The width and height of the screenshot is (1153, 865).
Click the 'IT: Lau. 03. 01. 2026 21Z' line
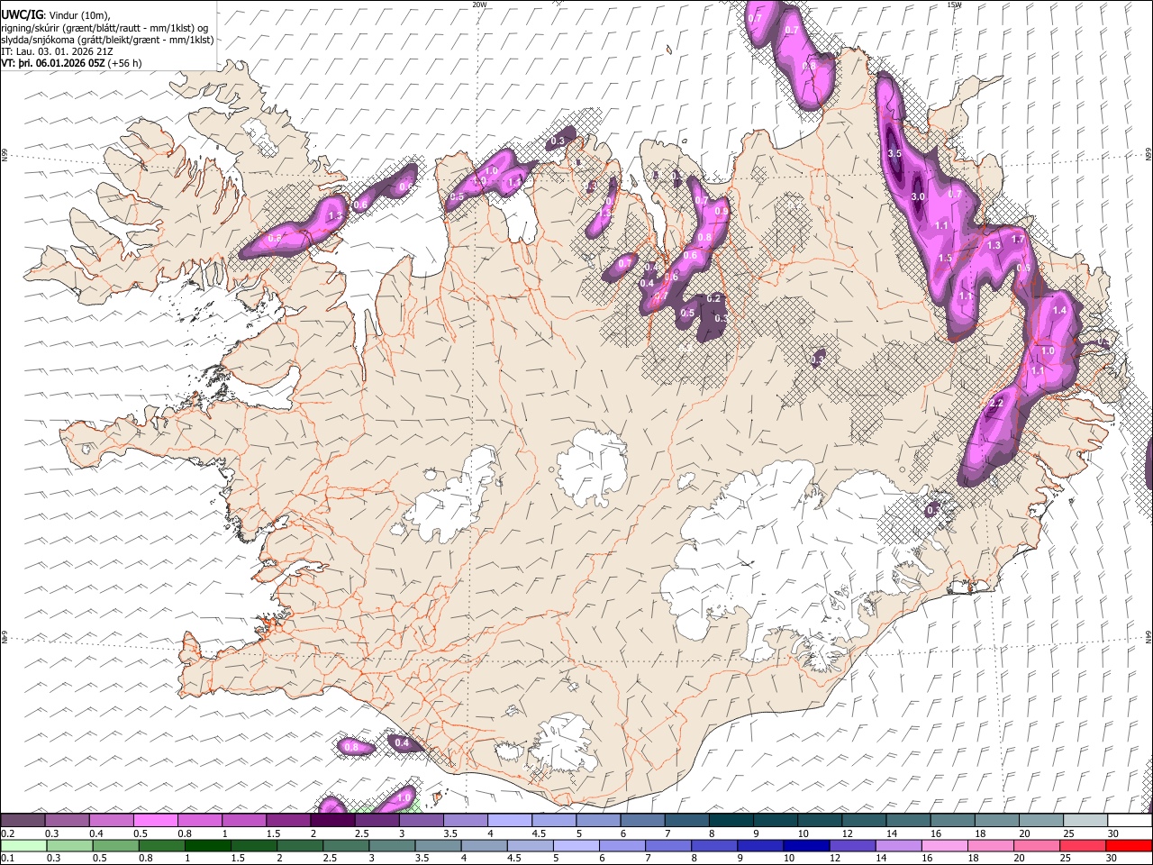pos(58,51)
